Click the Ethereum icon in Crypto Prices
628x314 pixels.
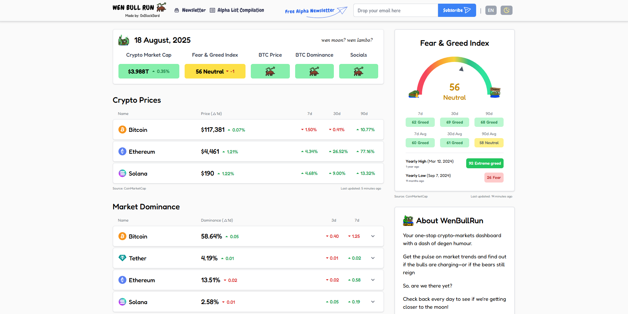pyautogui.click(x=122, y=151)
